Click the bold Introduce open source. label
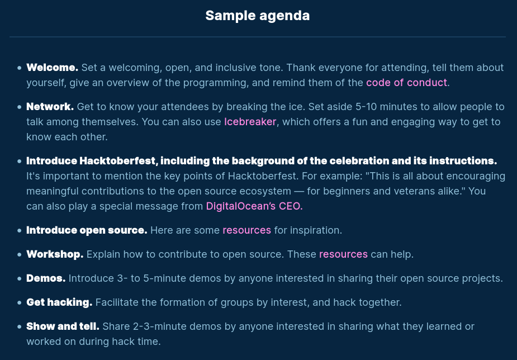Image resolution: width=517 pixels, height=360 pixels. pos(87,230)
